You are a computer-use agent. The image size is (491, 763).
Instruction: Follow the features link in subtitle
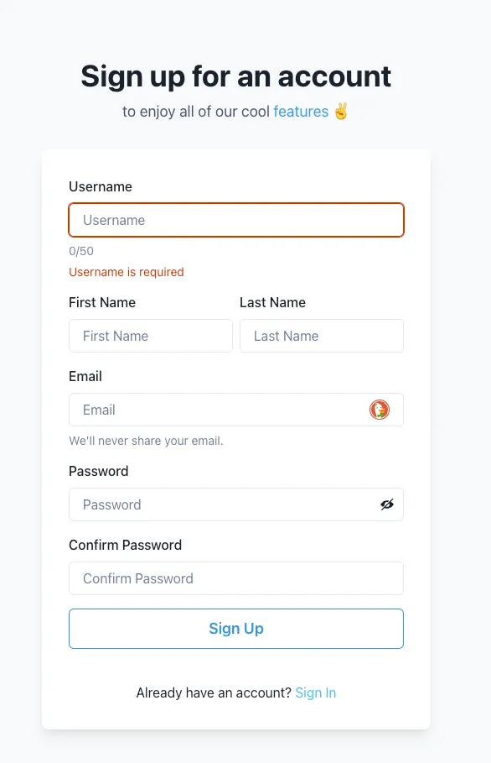(x=301, y=112)
